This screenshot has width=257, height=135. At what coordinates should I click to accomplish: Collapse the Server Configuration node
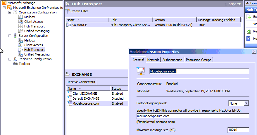[x=10, y=36]
